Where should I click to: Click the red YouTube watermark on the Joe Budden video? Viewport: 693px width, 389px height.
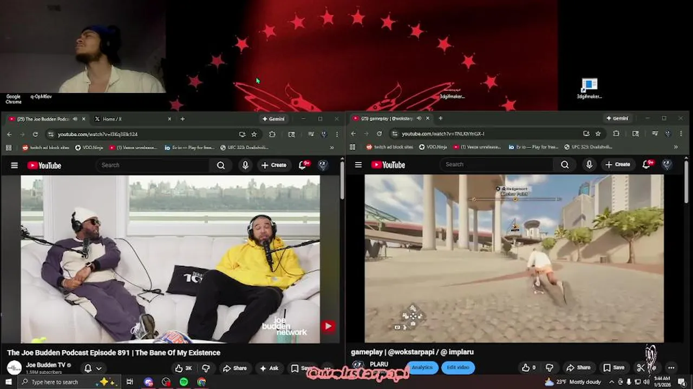[x=328, y=326]
